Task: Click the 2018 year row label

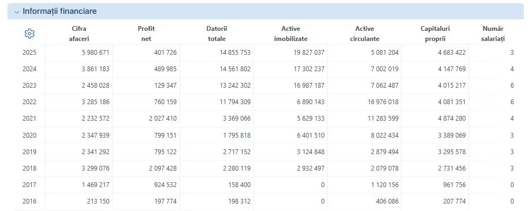Action: 29,168
